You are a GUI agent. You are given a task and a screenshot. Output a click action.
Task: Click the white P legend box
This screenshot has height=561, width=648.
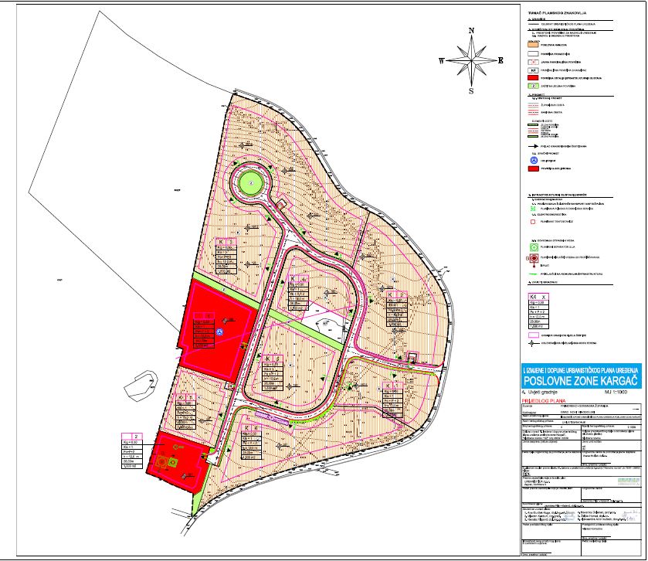(x=533, y=61)
